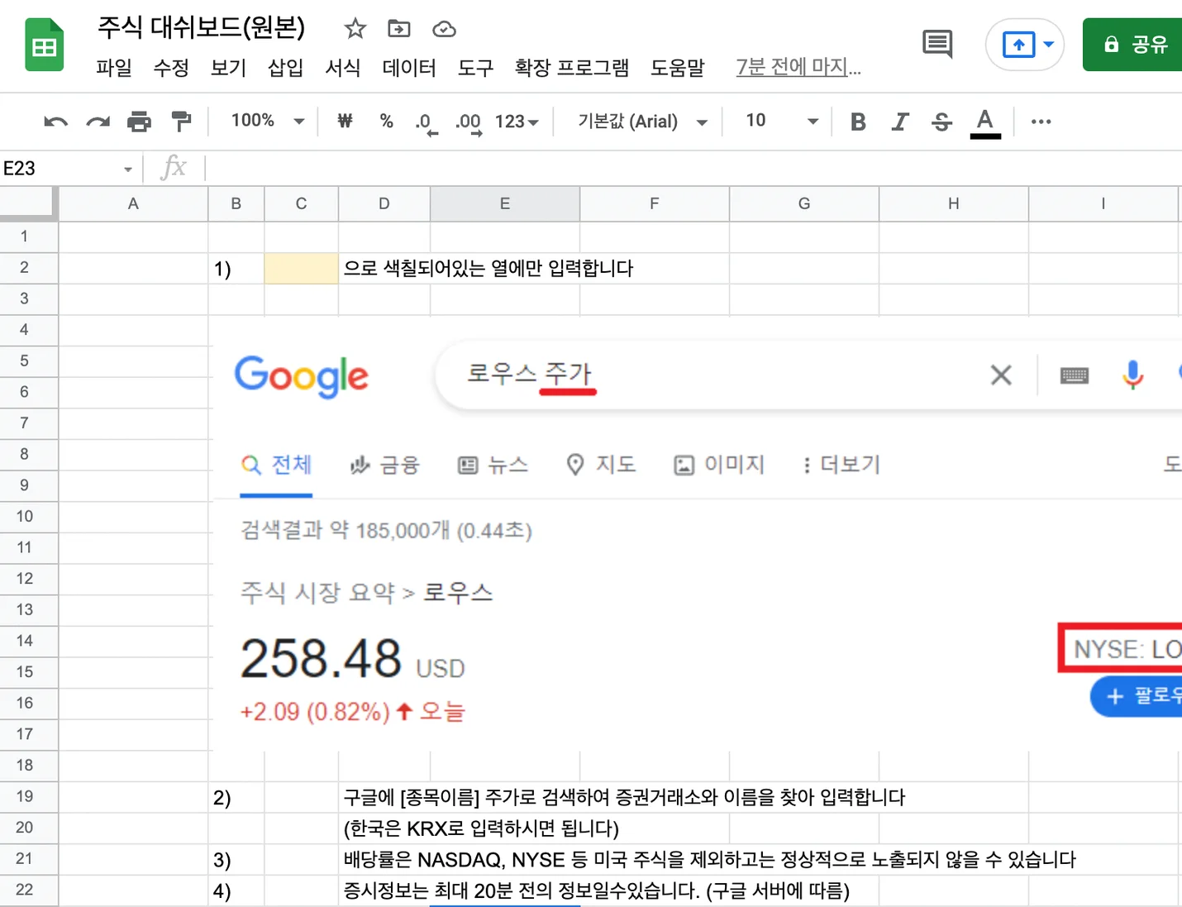Select the 이미지 search tab
The width and height of the screenshot is (1182, 907).
pos(718,465)
